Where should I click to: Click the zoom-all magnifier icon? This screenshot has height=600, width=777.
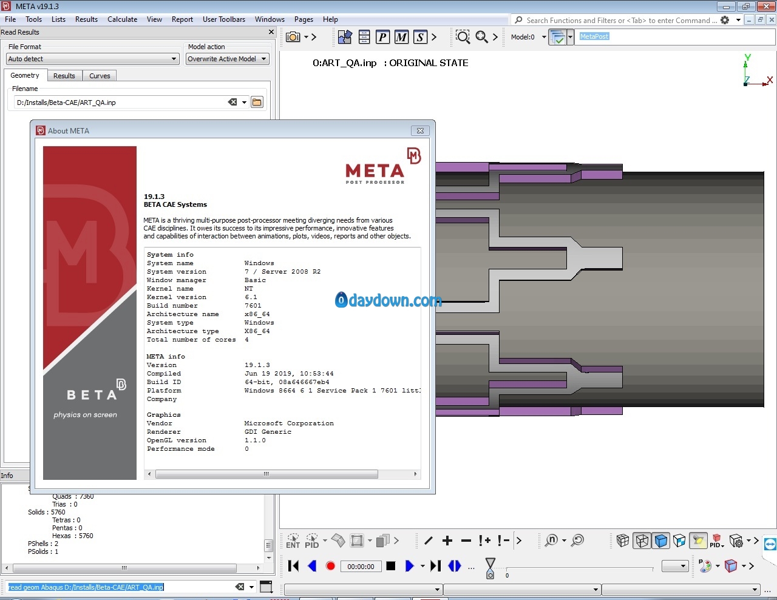coord(481,37)
